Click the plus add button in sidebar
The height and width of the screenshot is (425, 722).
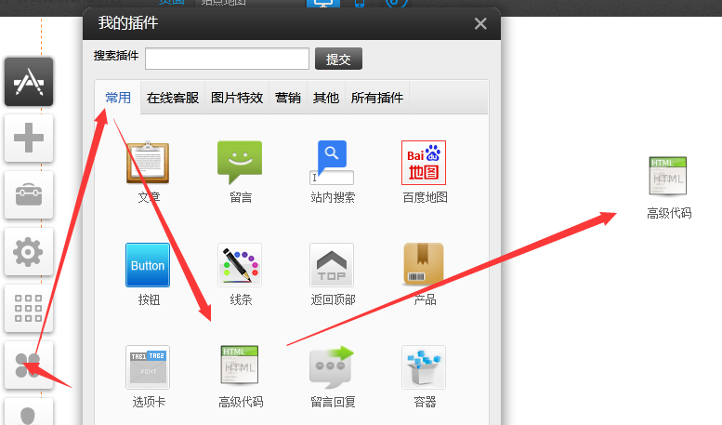tap(29, 139)
